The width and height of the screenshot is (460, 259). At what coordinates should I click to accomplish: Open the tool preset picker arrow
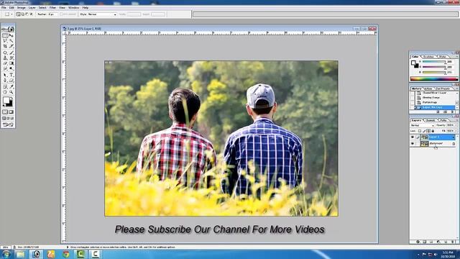[x=11, y=14]
